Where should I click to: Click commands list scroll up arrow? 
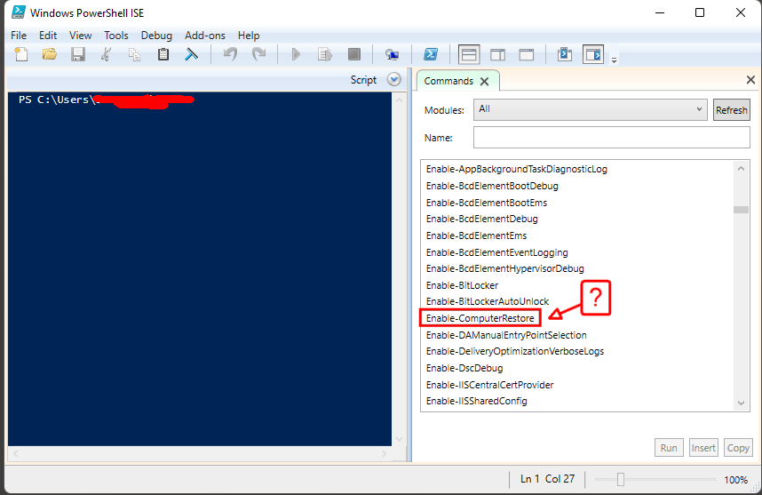pyautogui.click(x=741, y=169)
